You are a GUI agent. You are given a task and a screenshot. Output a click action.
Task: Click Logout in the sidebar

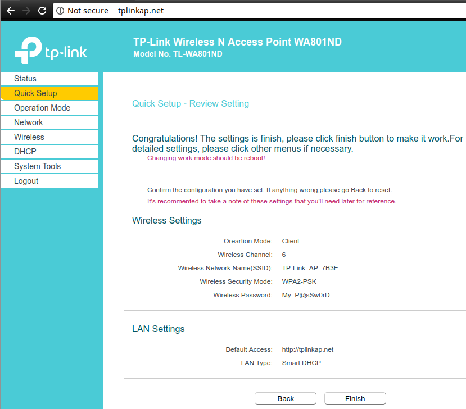pyautogui.click(x=49, y=181)
